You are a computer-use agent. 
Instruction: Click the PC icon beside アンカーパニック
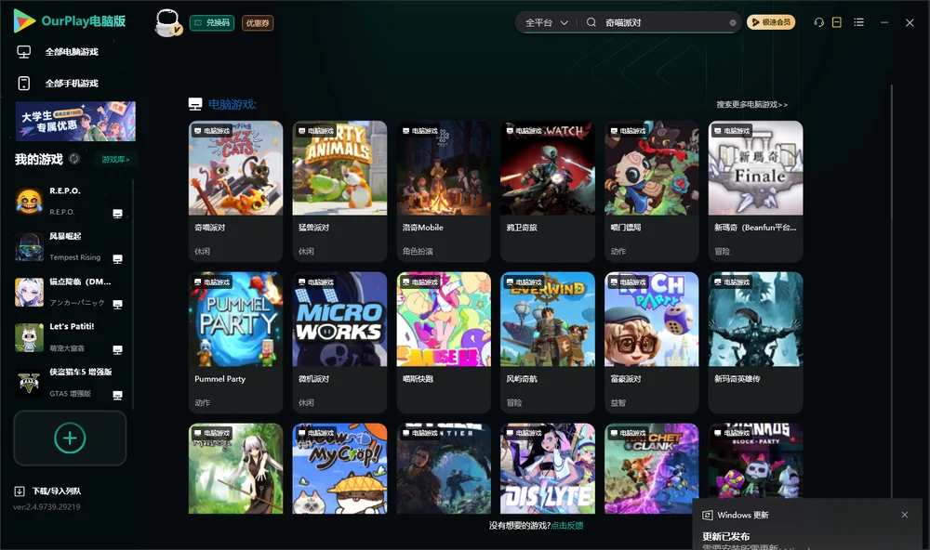(x=117, y=305)
